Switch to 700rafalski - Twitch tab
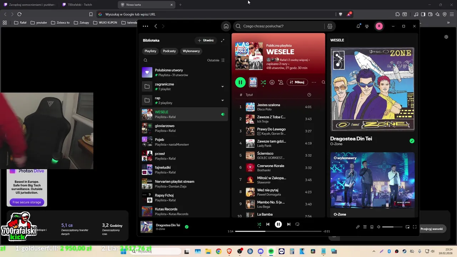The height and width of the screenshot is (257, 457). click(87, 5)
